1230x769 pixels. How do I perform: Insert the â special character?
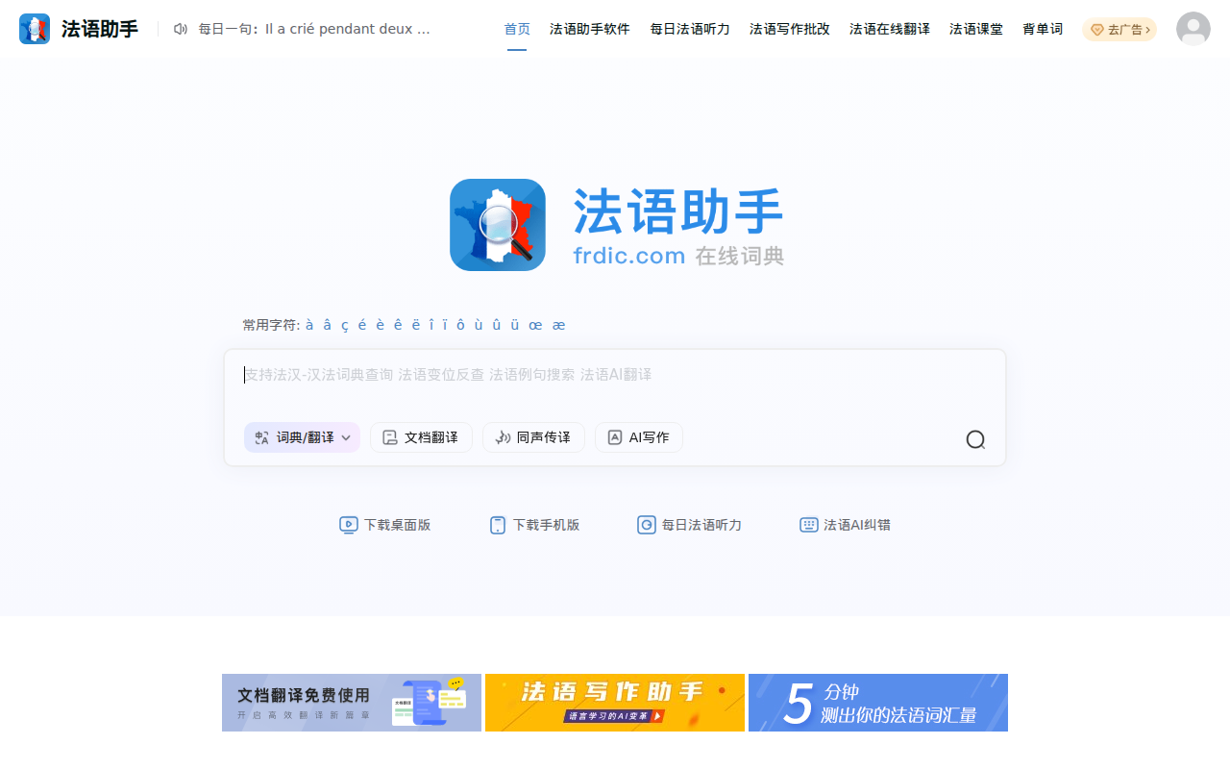click(328, 325)
